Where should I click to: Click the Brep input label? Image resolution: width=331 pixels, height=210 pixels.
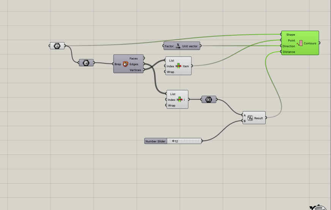pos(118,64)
